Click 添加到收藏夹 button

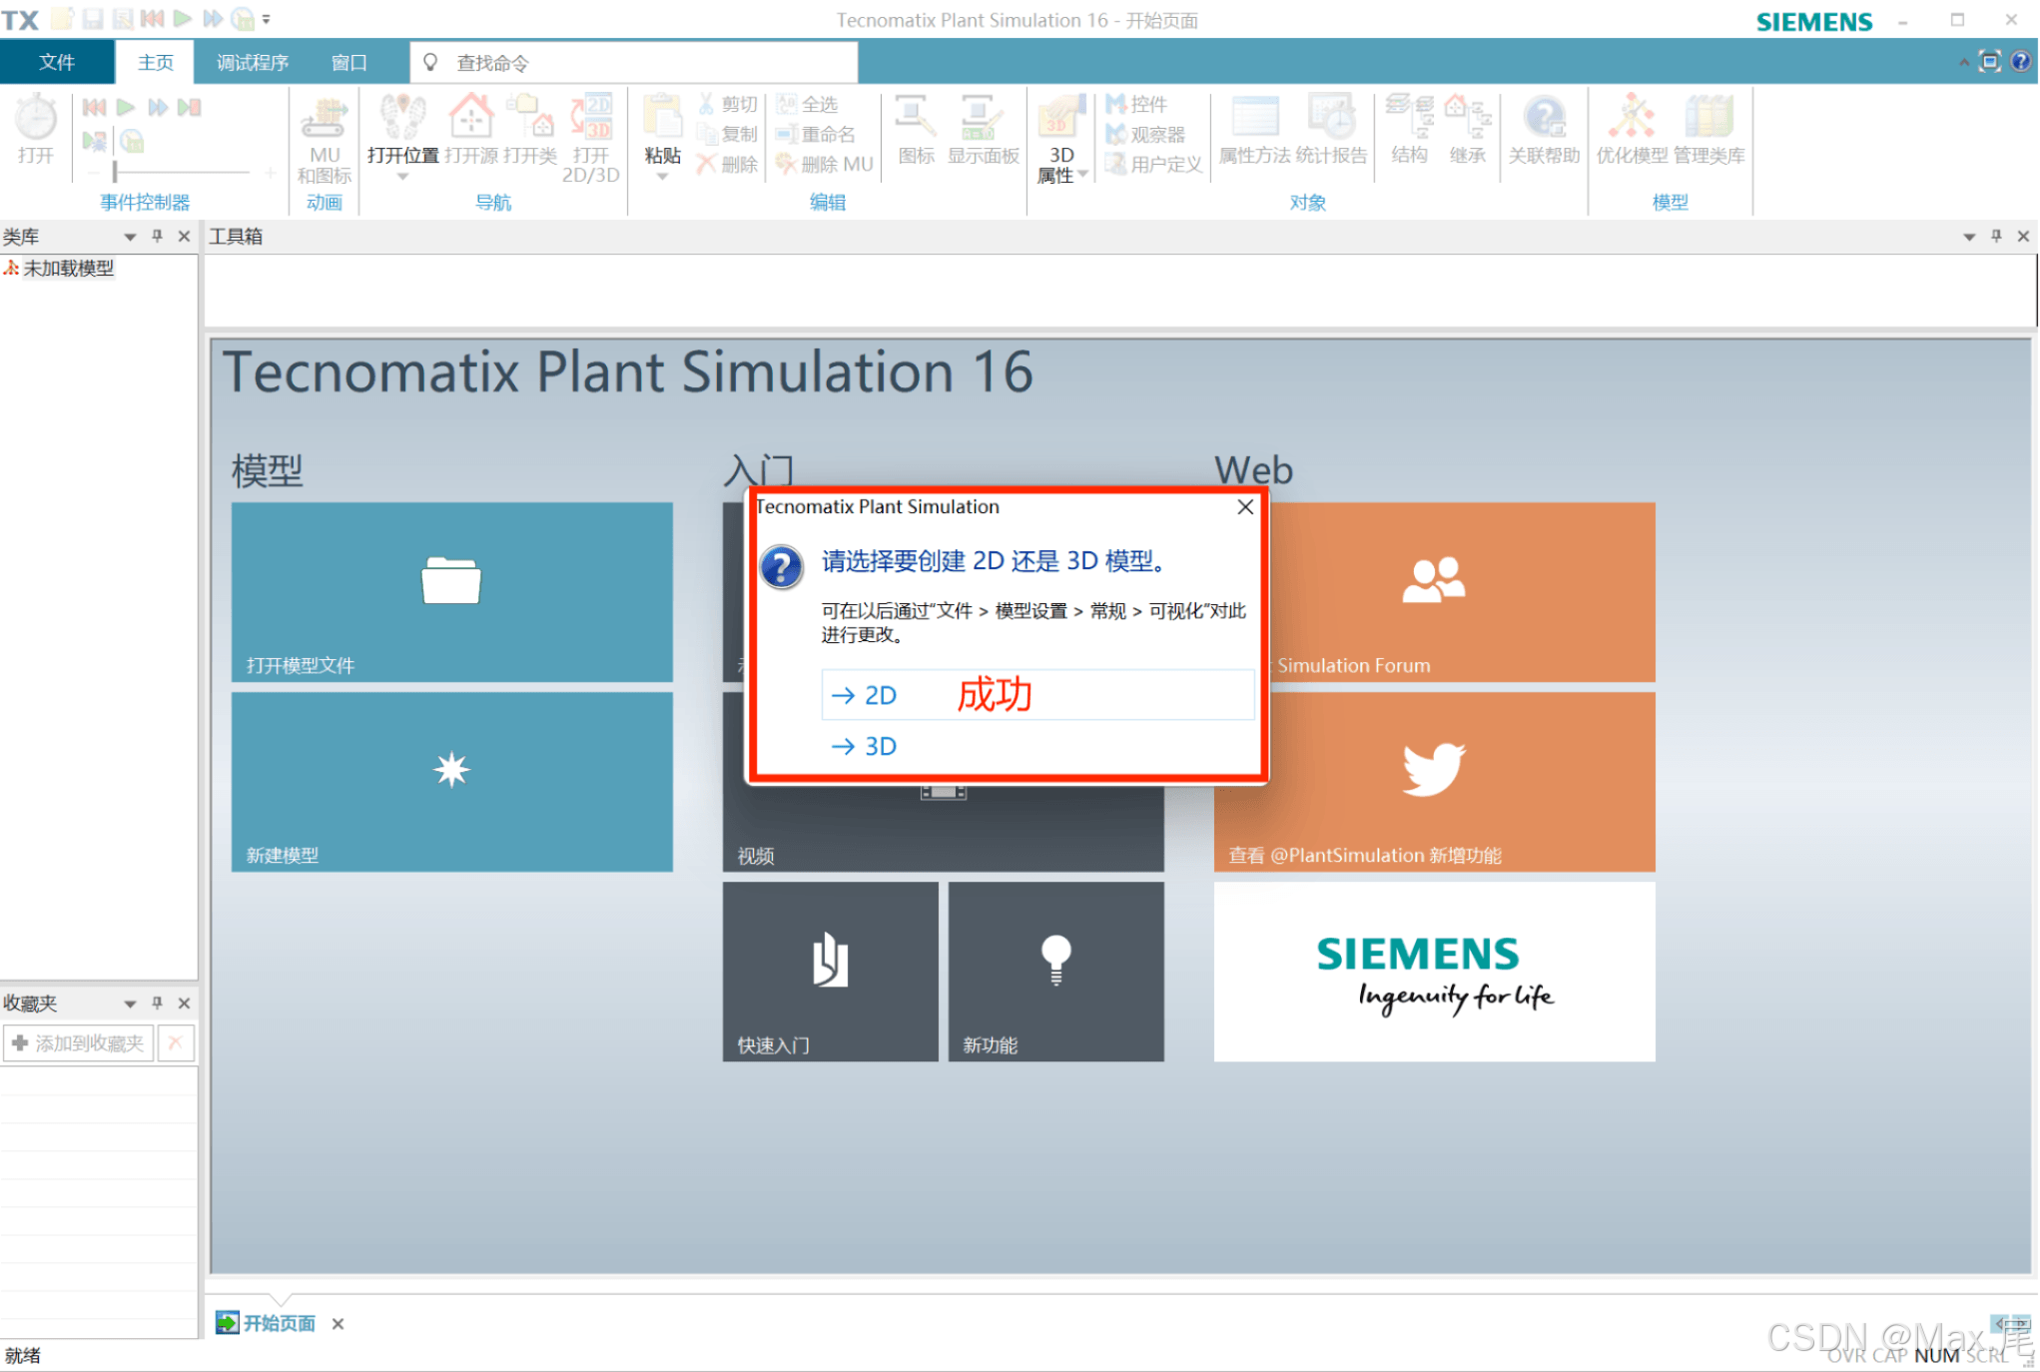pos(78,1043)
